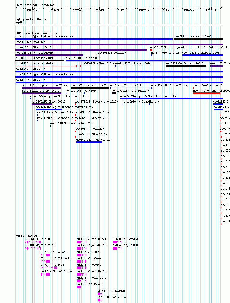Click nsv3410985 (Audano2019) label
The width and height of the screenshot is (230, 303).
[94, 140]
